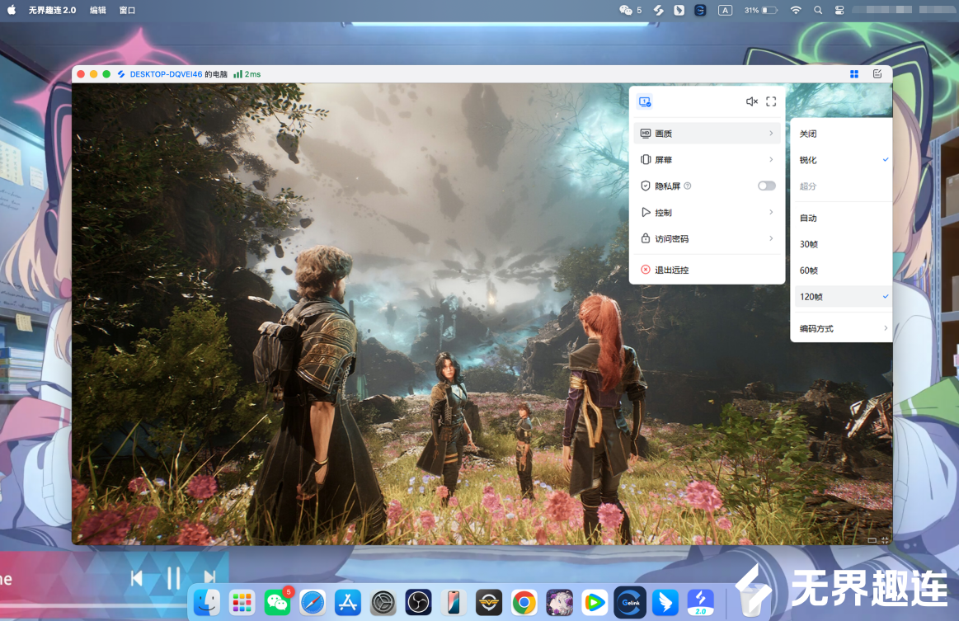This screenshot has width=959, height=621.
Task: Click the music widget progress bar
Action: (x=93, y=605)
